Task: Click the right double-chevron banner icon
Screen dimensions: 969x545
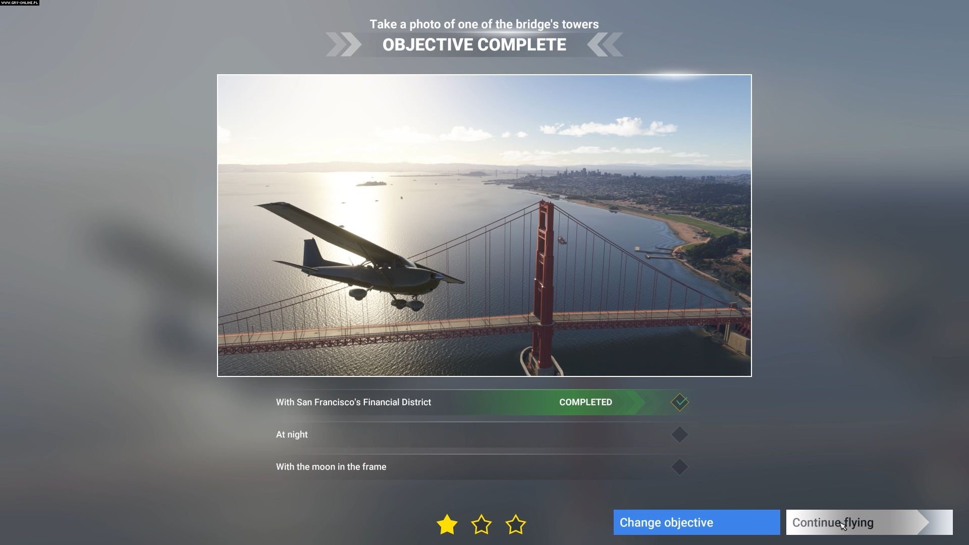Action: click(x=605, y=44)
